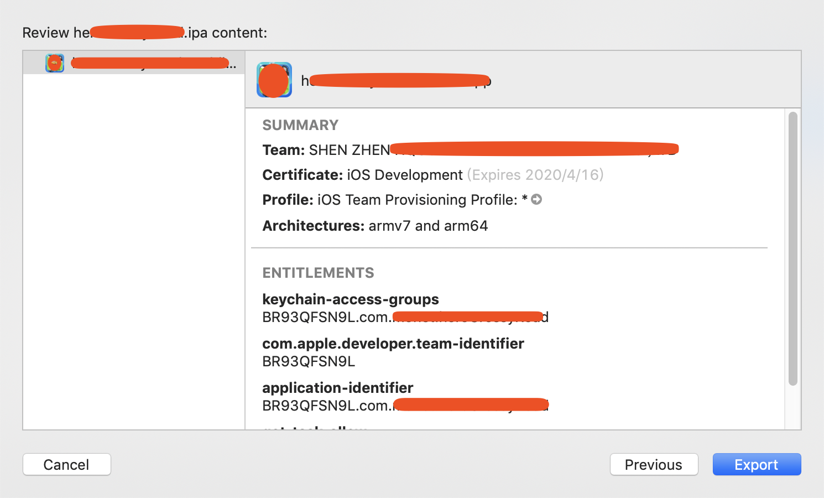Click the com.apple.developer.team-identifier label
824x498 pixels.
click(393, 344)
